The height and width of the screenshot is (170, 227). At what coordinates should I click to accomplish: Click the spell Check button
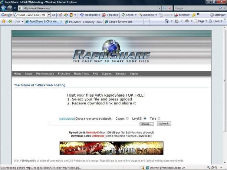point(128,15)
